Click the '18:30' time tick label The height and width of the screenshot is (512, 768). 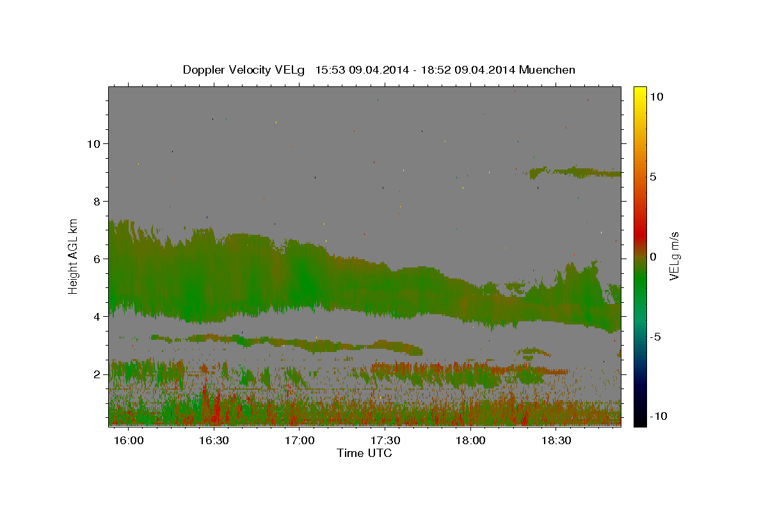(x=556, y=440)
